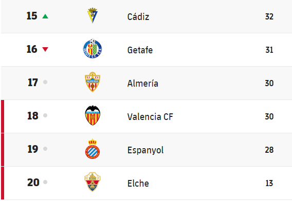Select the Valencia CF team name
Viewport: 292px width, 201px height.
click(150, 117)
